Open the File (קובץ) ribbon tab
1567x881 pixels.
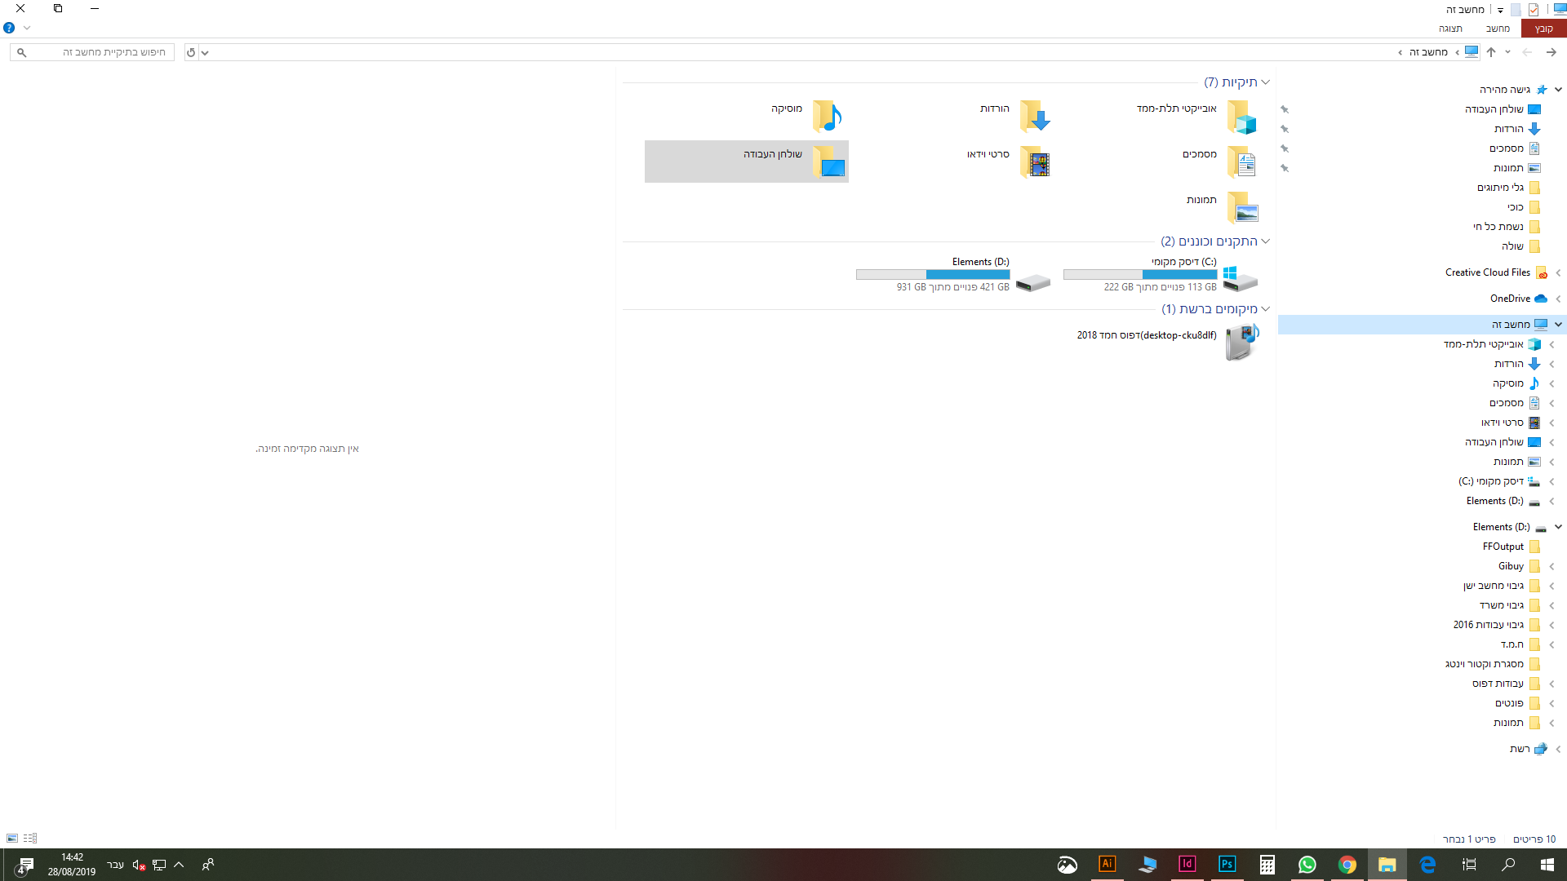click(1543, 29)
